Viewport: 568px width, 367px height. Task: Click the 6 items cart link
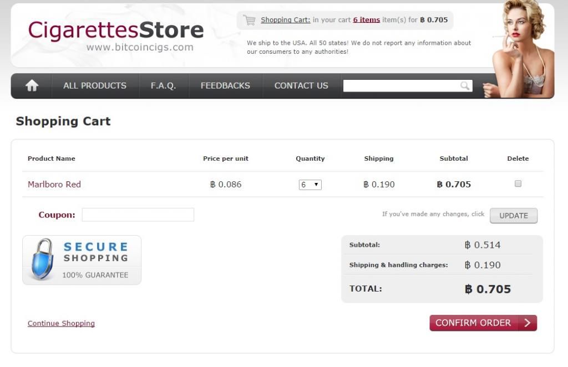pos(366,20)
